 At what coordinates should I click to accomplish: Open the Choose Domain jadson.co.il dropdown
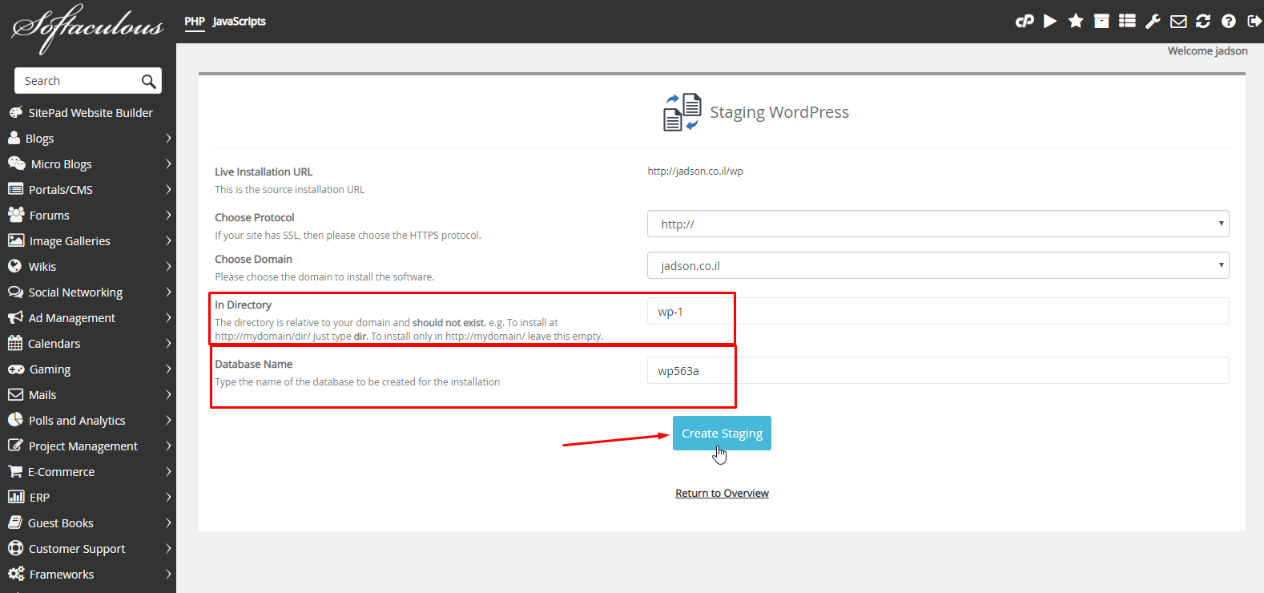938,265
